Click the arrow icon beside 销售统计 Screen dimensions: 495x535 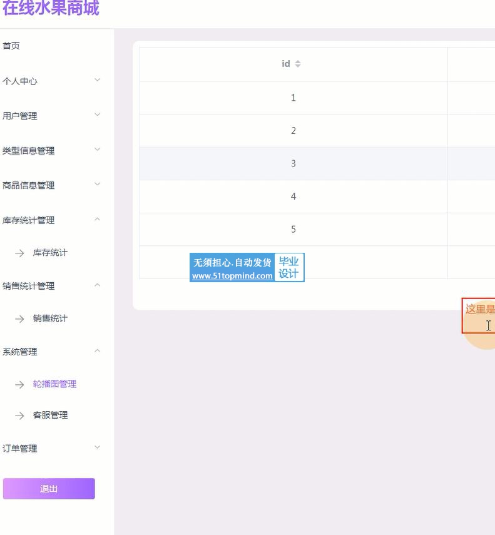pos(19,319)
